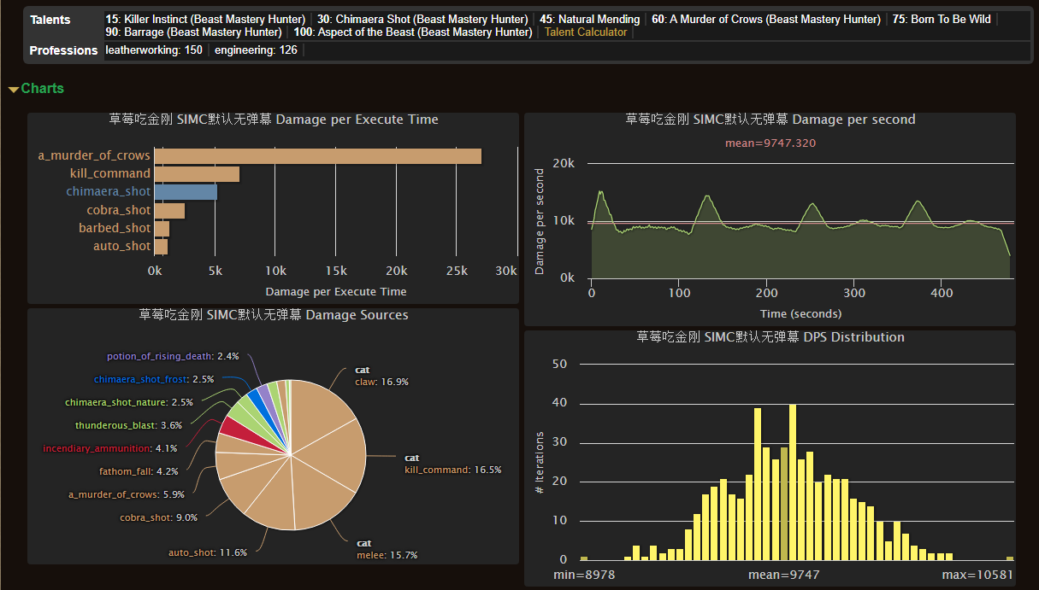Click the darker mean bar in histogram

[x=784, y=504]
